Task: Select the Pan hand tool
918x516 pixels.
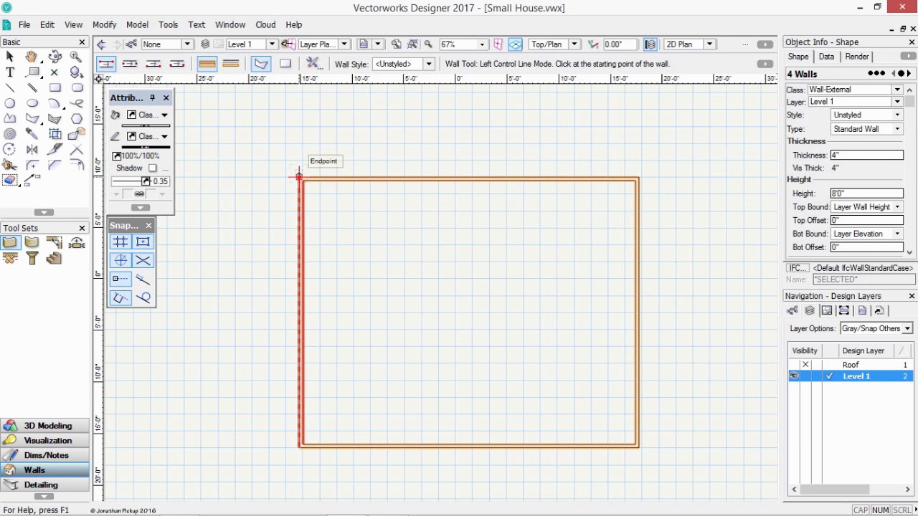Action: pyautogui.click(x=32, y=57)
